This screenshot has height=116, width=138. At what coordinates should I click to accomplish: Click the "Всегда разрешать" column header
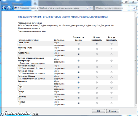(97, 39)
